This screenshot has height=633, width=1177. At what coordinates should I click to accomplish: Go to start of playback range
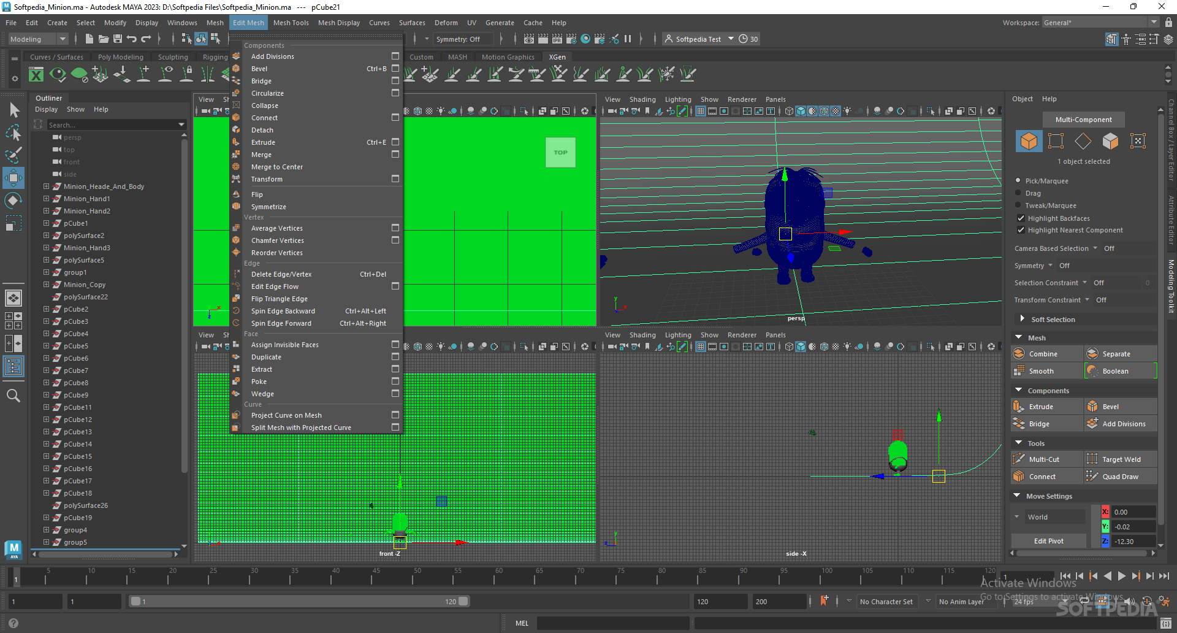coord(1065,576)
